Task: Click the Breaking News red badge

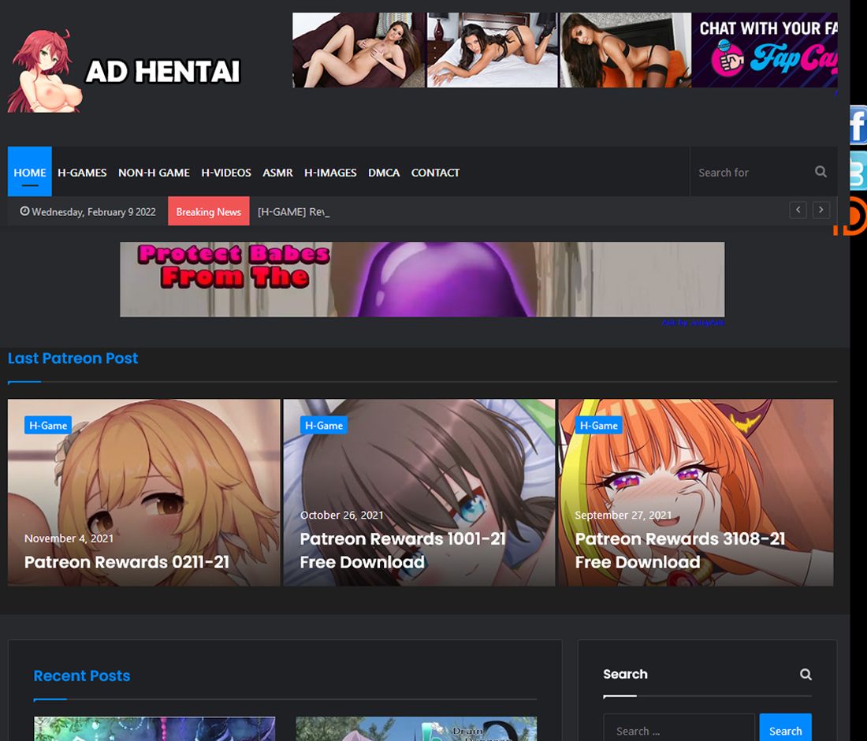Action: click(208, 211)
